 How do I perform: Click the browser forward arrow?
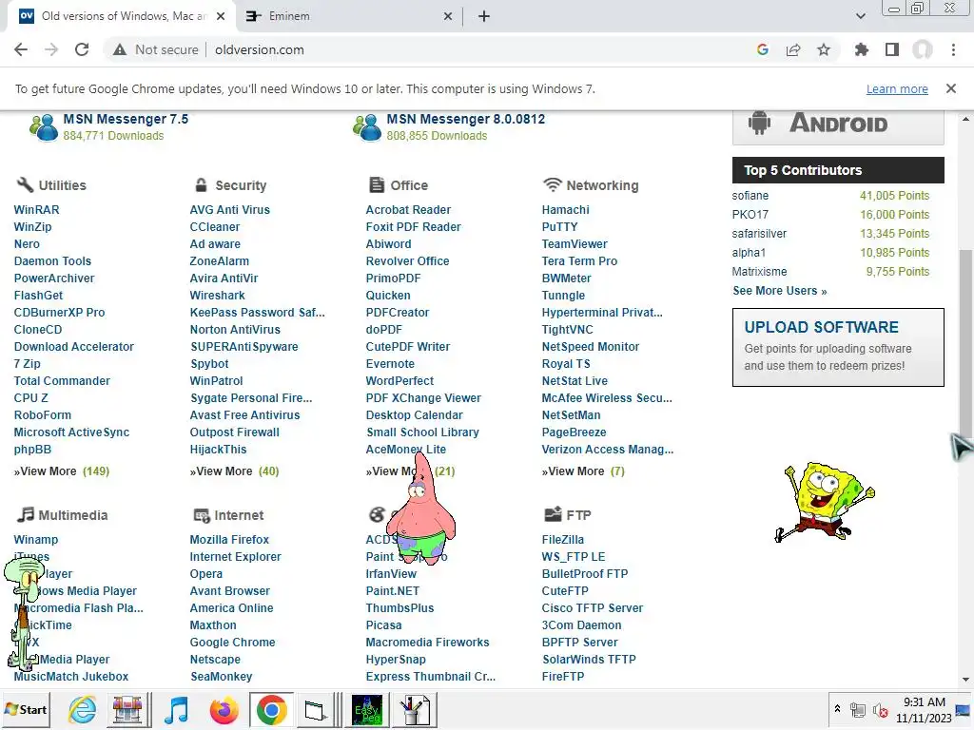click(51, 49)
